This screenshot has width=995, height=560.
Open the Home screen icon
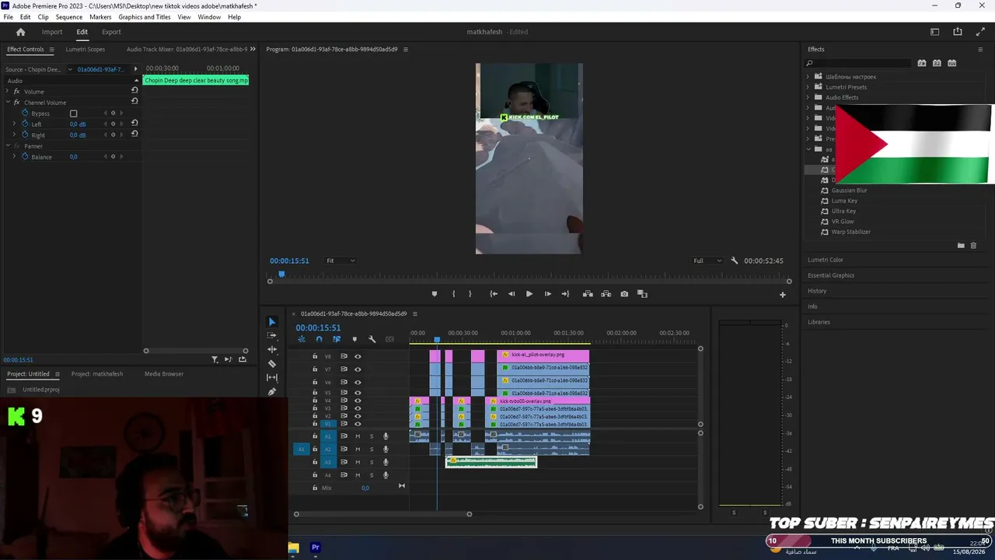20,32
